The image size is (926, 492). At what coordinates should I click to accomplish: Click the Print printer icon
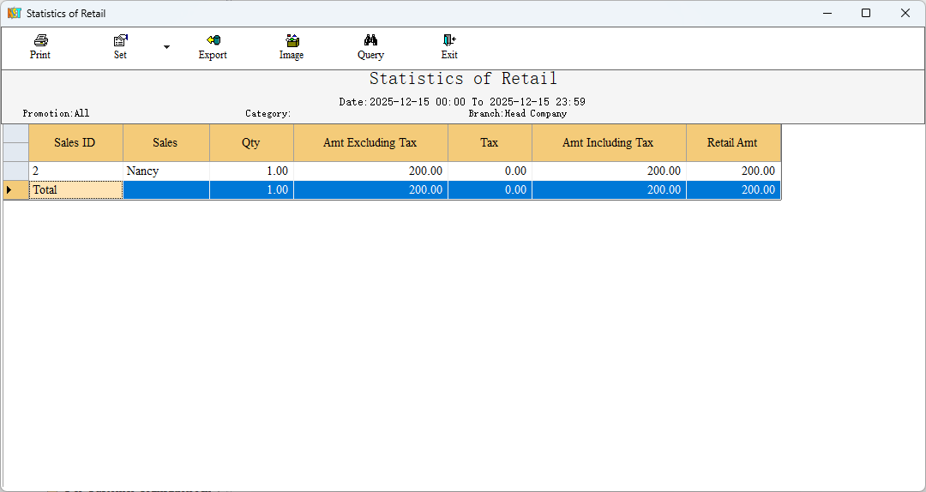point(40,40)
